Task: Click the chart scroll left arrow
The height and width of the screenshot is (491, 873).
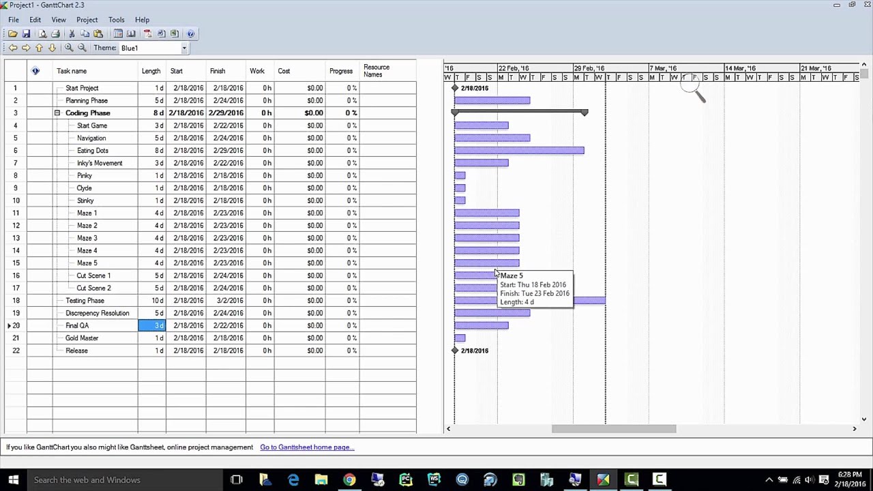Action: (x=448, y=428)
